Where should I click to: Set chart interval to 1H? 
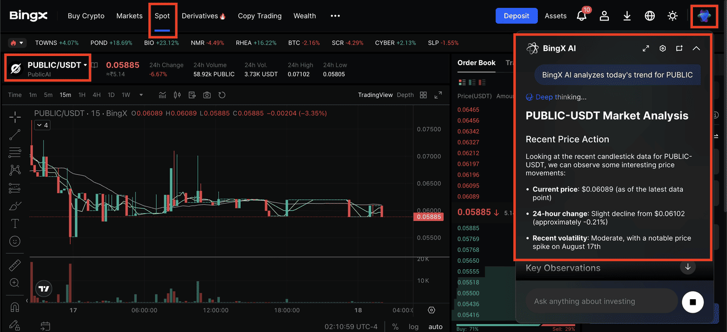coord(82,95)
